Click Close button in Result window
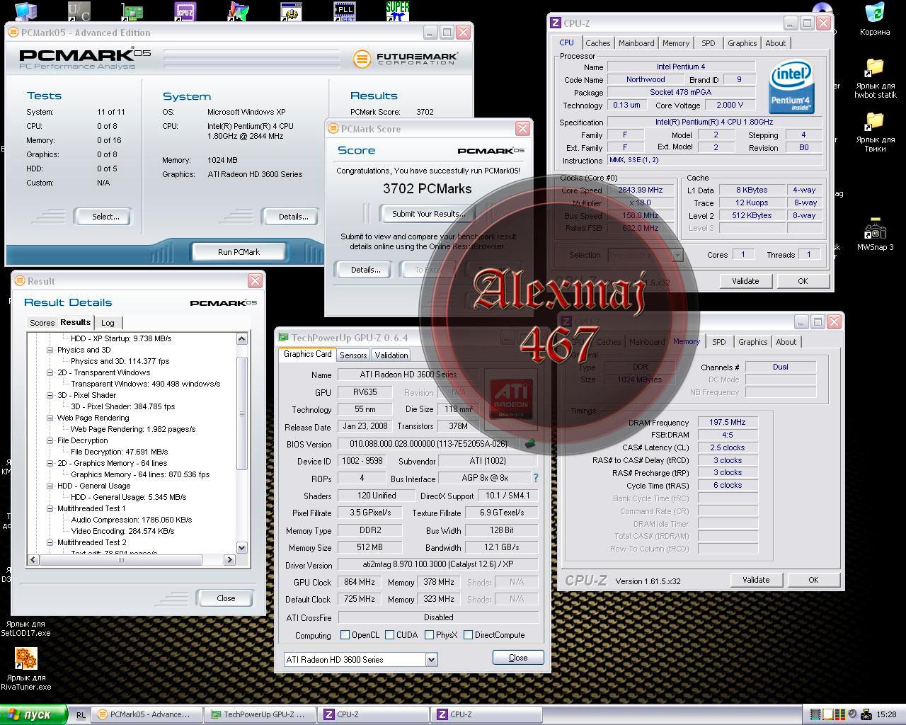 (226, 598)
